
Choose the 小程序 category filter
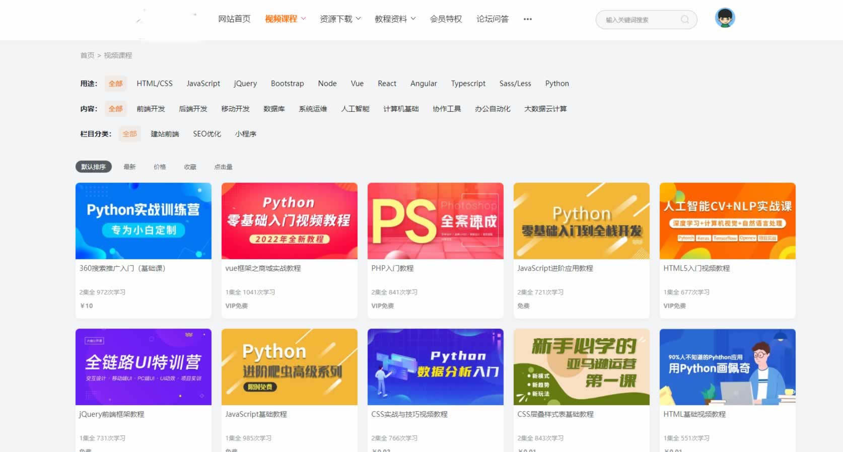coord(245,134)
